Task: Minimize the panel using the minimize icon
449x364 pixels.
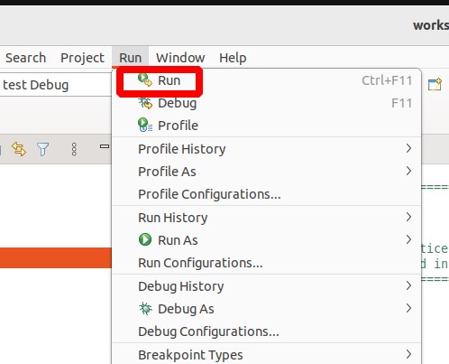Action: coord(105,146)
